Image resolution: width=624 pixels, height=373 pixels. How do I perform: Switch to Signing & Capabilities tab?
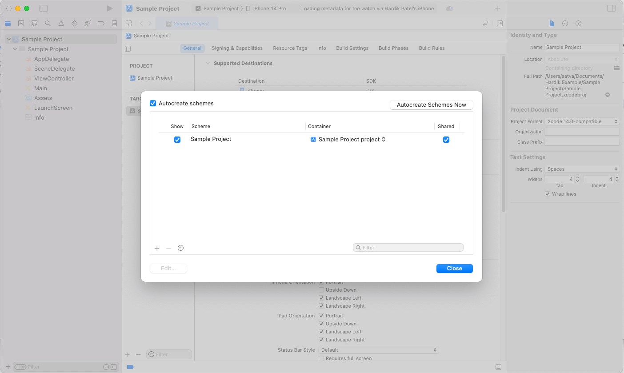pos(237,48)
